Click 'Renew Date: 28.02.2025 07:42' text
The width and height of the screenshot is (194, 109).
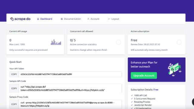[x=145, y=45]
